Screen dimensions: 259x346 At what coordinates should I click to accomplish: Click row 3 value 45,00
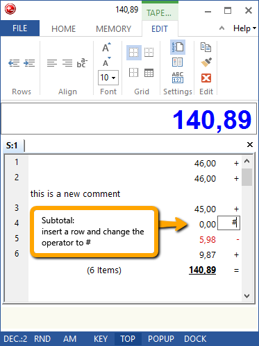point(205,209)
